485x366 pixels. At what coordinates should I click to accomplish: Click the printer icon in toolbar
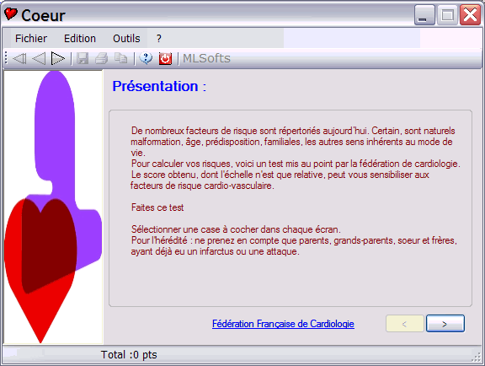[x=101, y=58]
